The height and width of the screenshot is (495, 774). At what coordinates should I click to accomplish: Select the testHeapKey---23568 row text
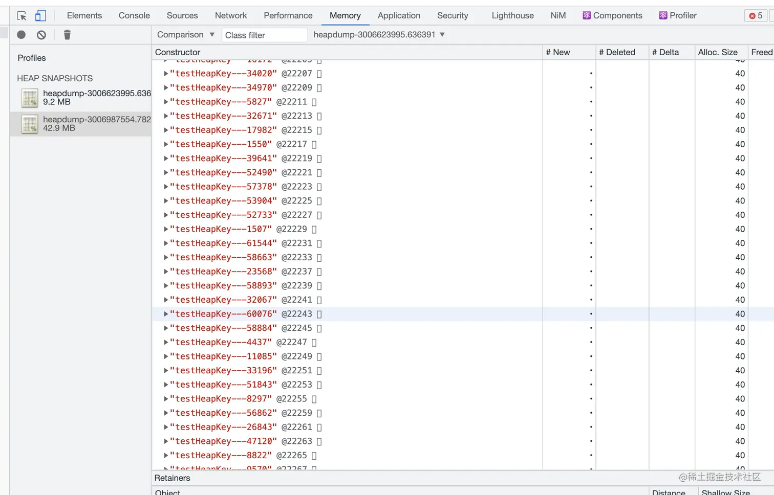coord(223,272)
